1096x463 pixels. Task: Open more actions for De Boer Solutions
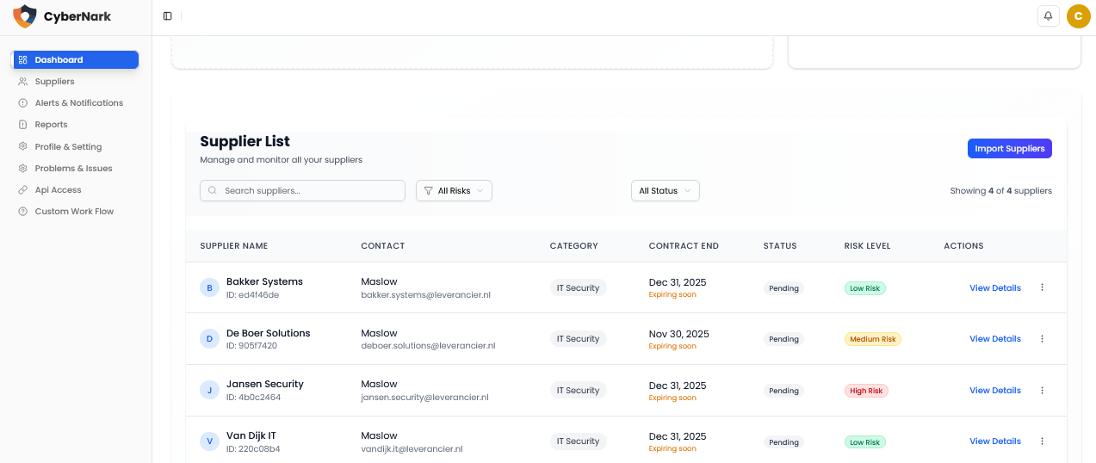1042,339
